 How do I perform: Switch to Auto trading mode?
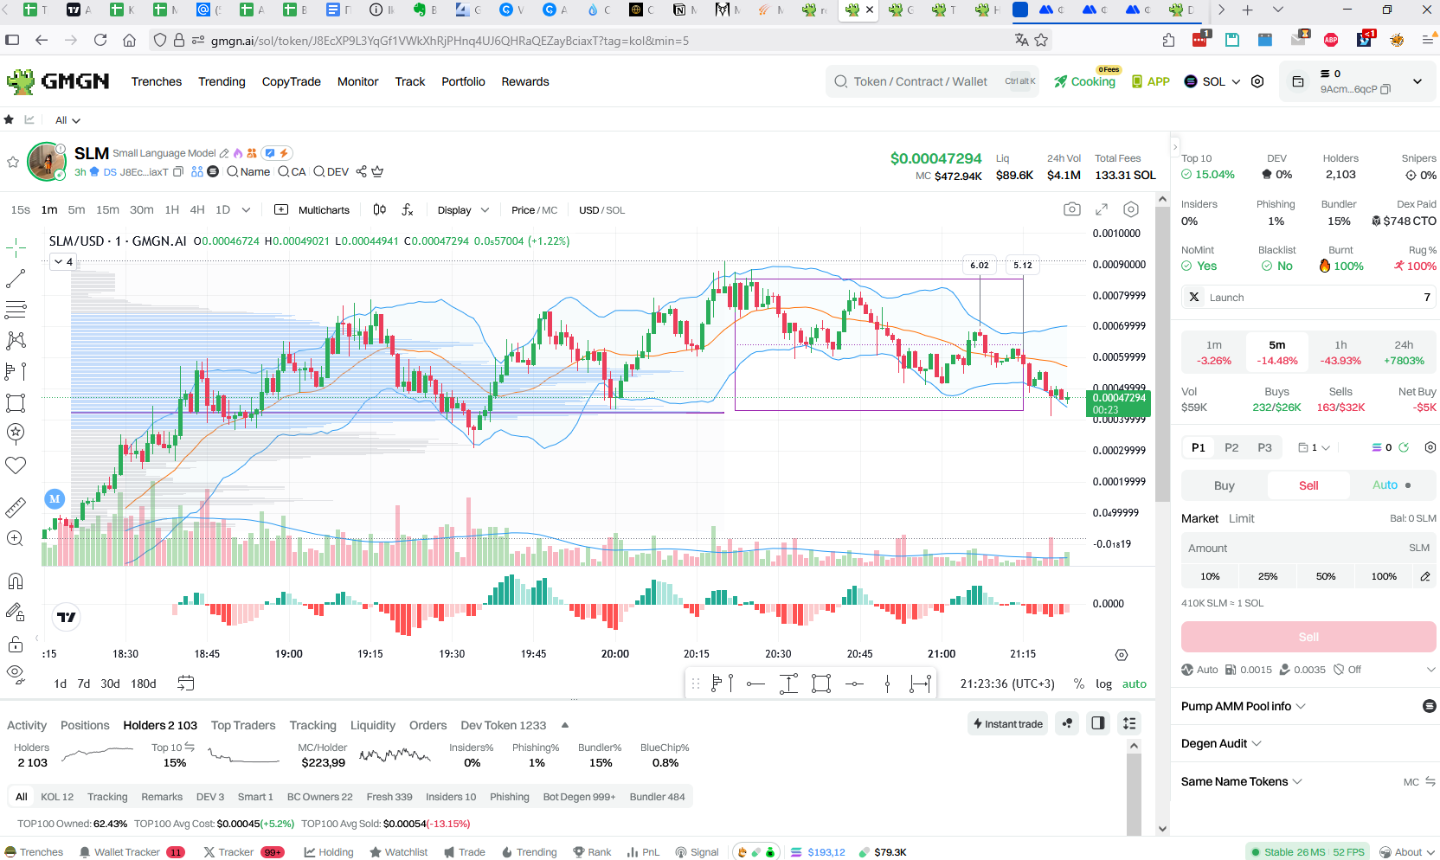[x=1392, y=485]
